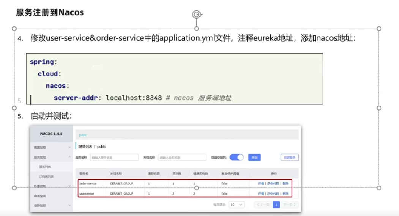Click the bottom-left text box resize handle
This screenshot has height=216, width=399.
click(14, 188)
